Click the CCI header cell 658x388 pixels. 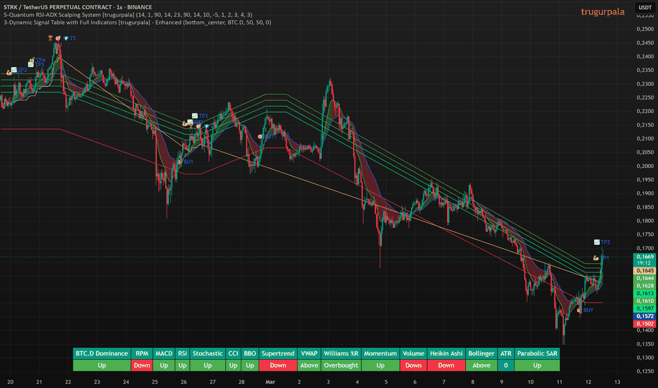[x=233, y=353]
